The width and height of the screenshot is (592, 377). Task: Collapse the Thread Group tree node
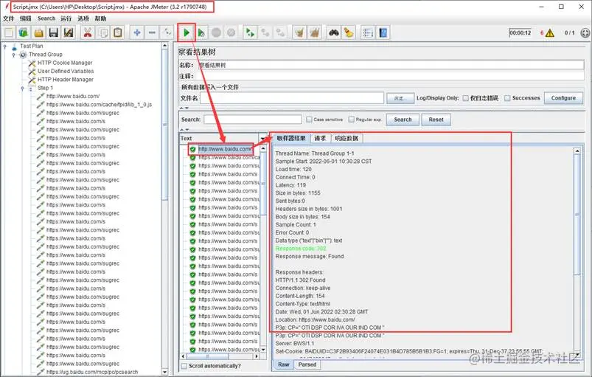point(13,55)
